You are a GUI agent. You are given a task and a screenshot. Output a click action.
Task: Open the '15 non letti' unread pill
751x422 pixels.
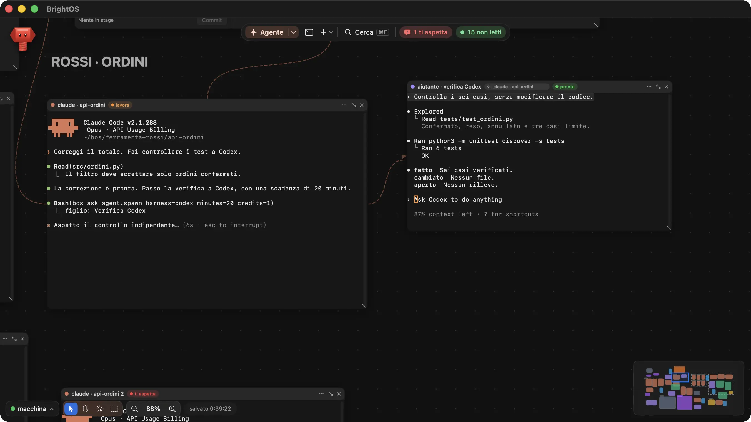click(481, 32)
